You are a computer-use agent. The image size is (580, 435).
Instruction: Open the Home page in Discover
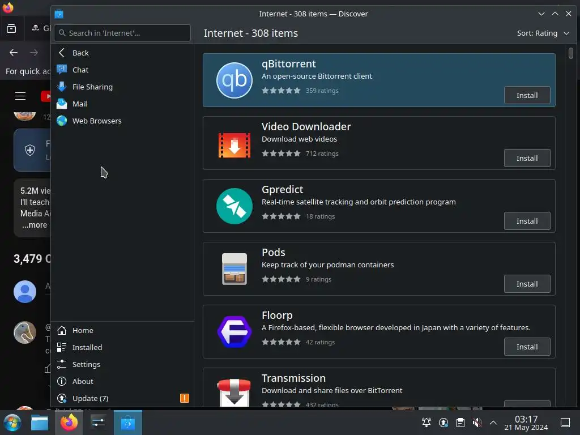point(122,330)
